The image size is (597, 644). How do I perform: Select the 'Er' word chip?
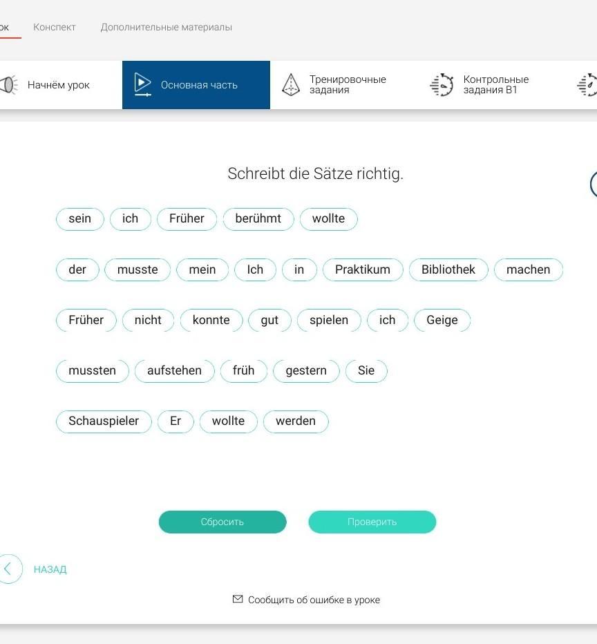pos(176,422)
